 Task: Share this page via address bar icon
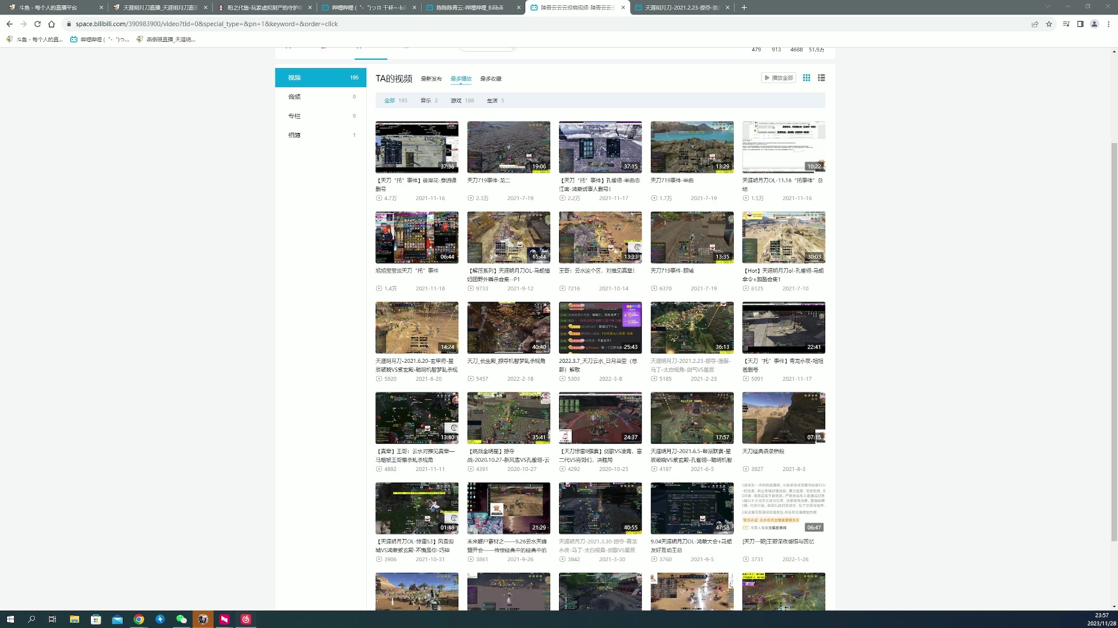click(x=1035, y=24)
